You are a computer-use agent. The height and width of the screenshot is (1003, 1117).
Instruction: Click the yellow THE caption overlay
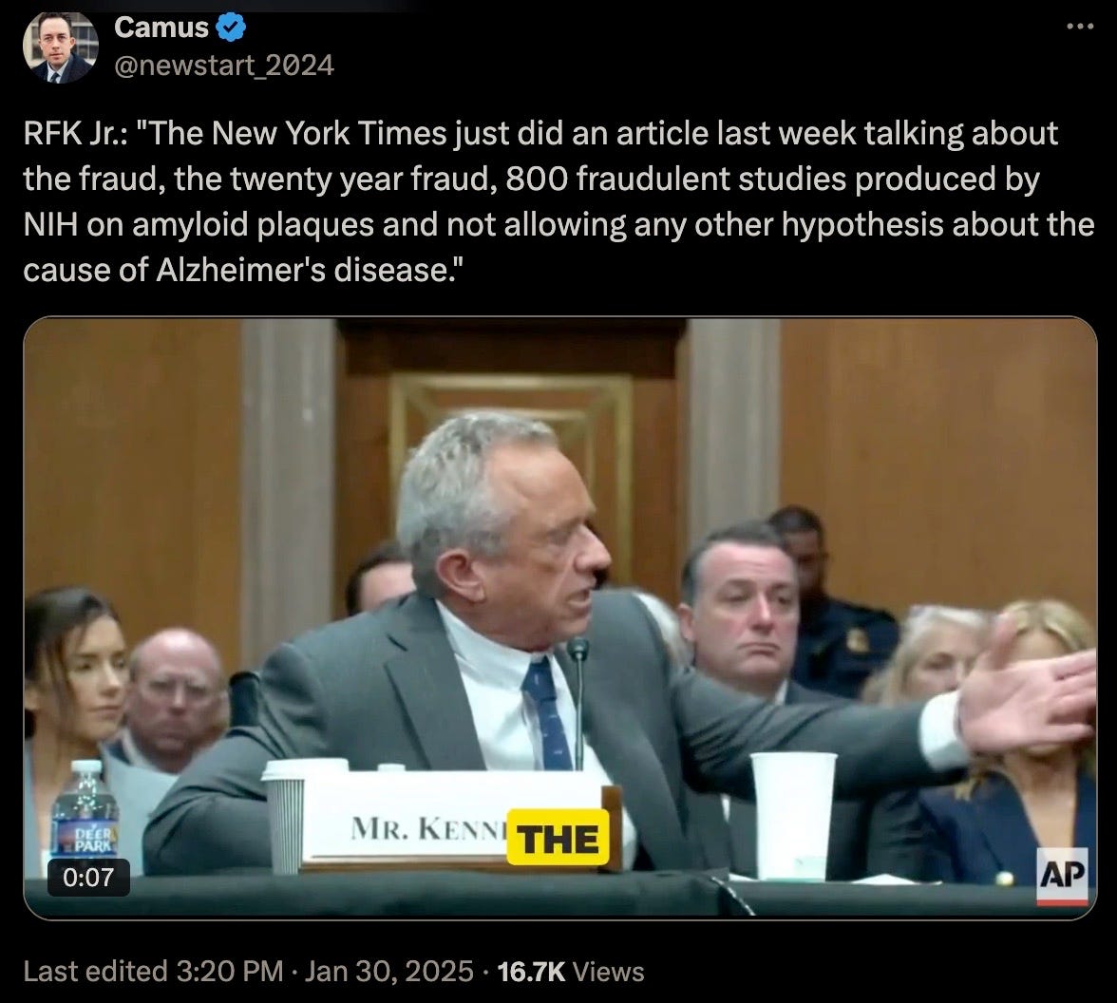(558, 838)
